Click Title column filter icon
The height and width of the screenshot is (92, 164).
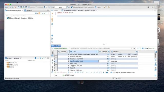click(x=97, y=52)
